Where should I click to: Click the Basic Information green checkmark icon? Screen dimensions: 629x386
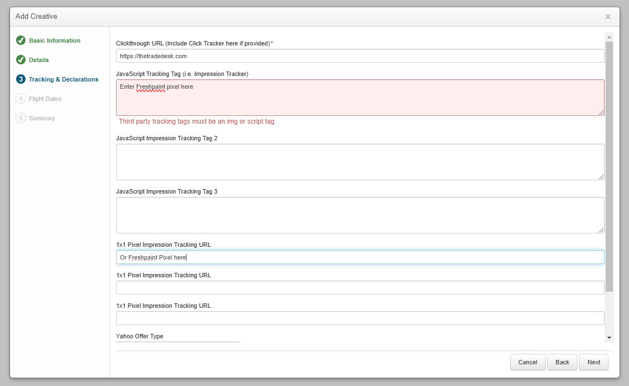click(x=21, y=40)
